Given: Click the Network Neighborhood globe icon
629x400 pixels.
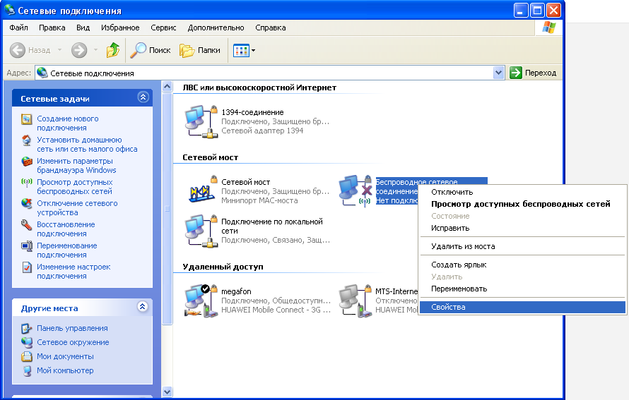Looking at the screenshot, I should pos(26,343).
